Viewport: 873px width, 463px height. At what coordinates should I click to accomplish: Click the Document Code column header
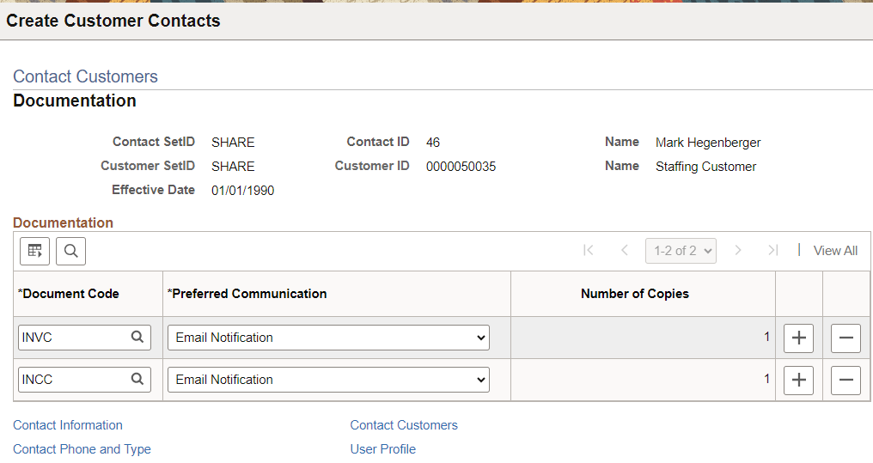[x=69, y=294]
